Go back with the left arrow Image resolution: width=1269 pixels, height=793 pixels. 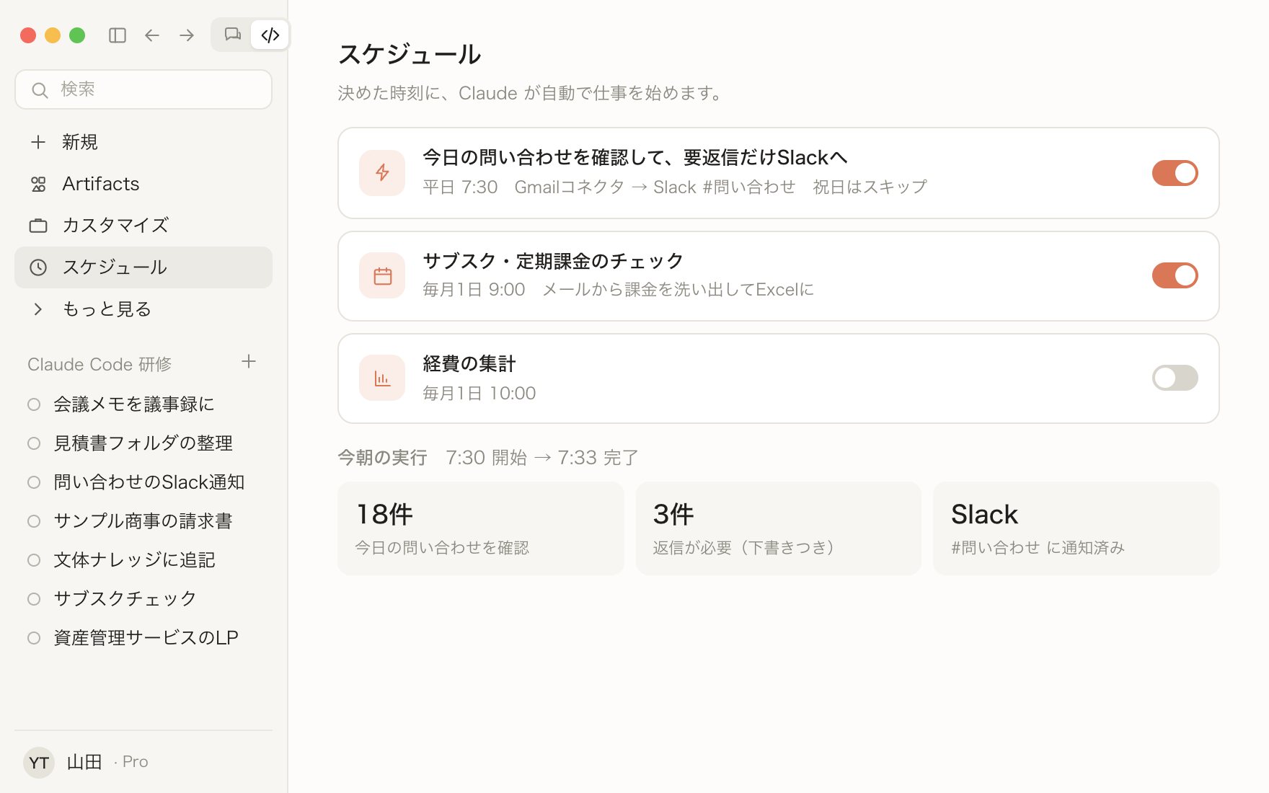point(152,35)
